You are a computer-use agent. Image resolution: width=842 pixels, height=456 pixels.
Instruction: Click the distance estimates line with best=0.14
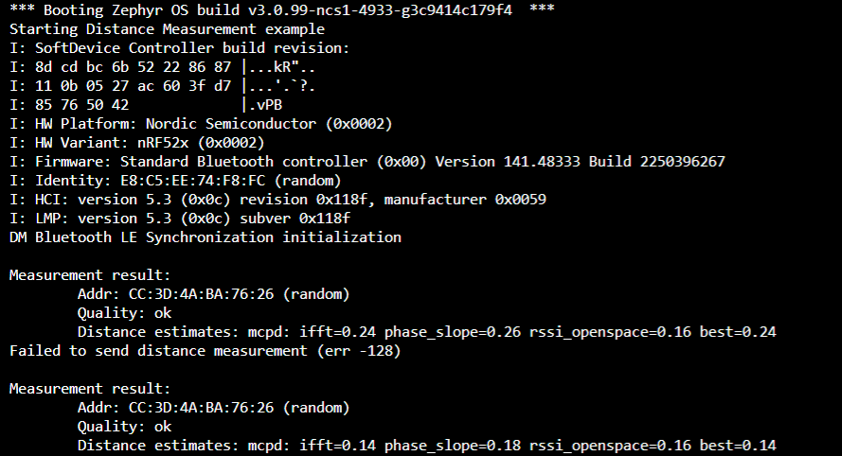coord(426,446)
